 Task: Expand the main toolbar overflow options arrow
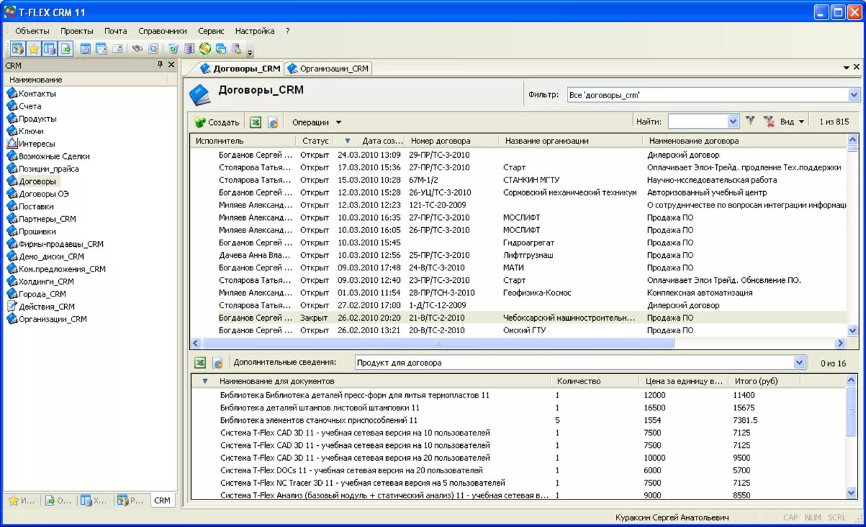click(x=250, y=52)
